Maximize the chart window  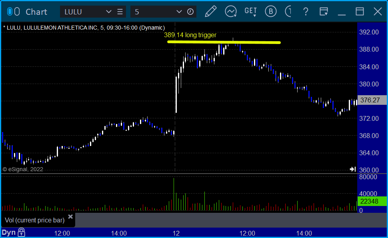click(x=360, y=12)
